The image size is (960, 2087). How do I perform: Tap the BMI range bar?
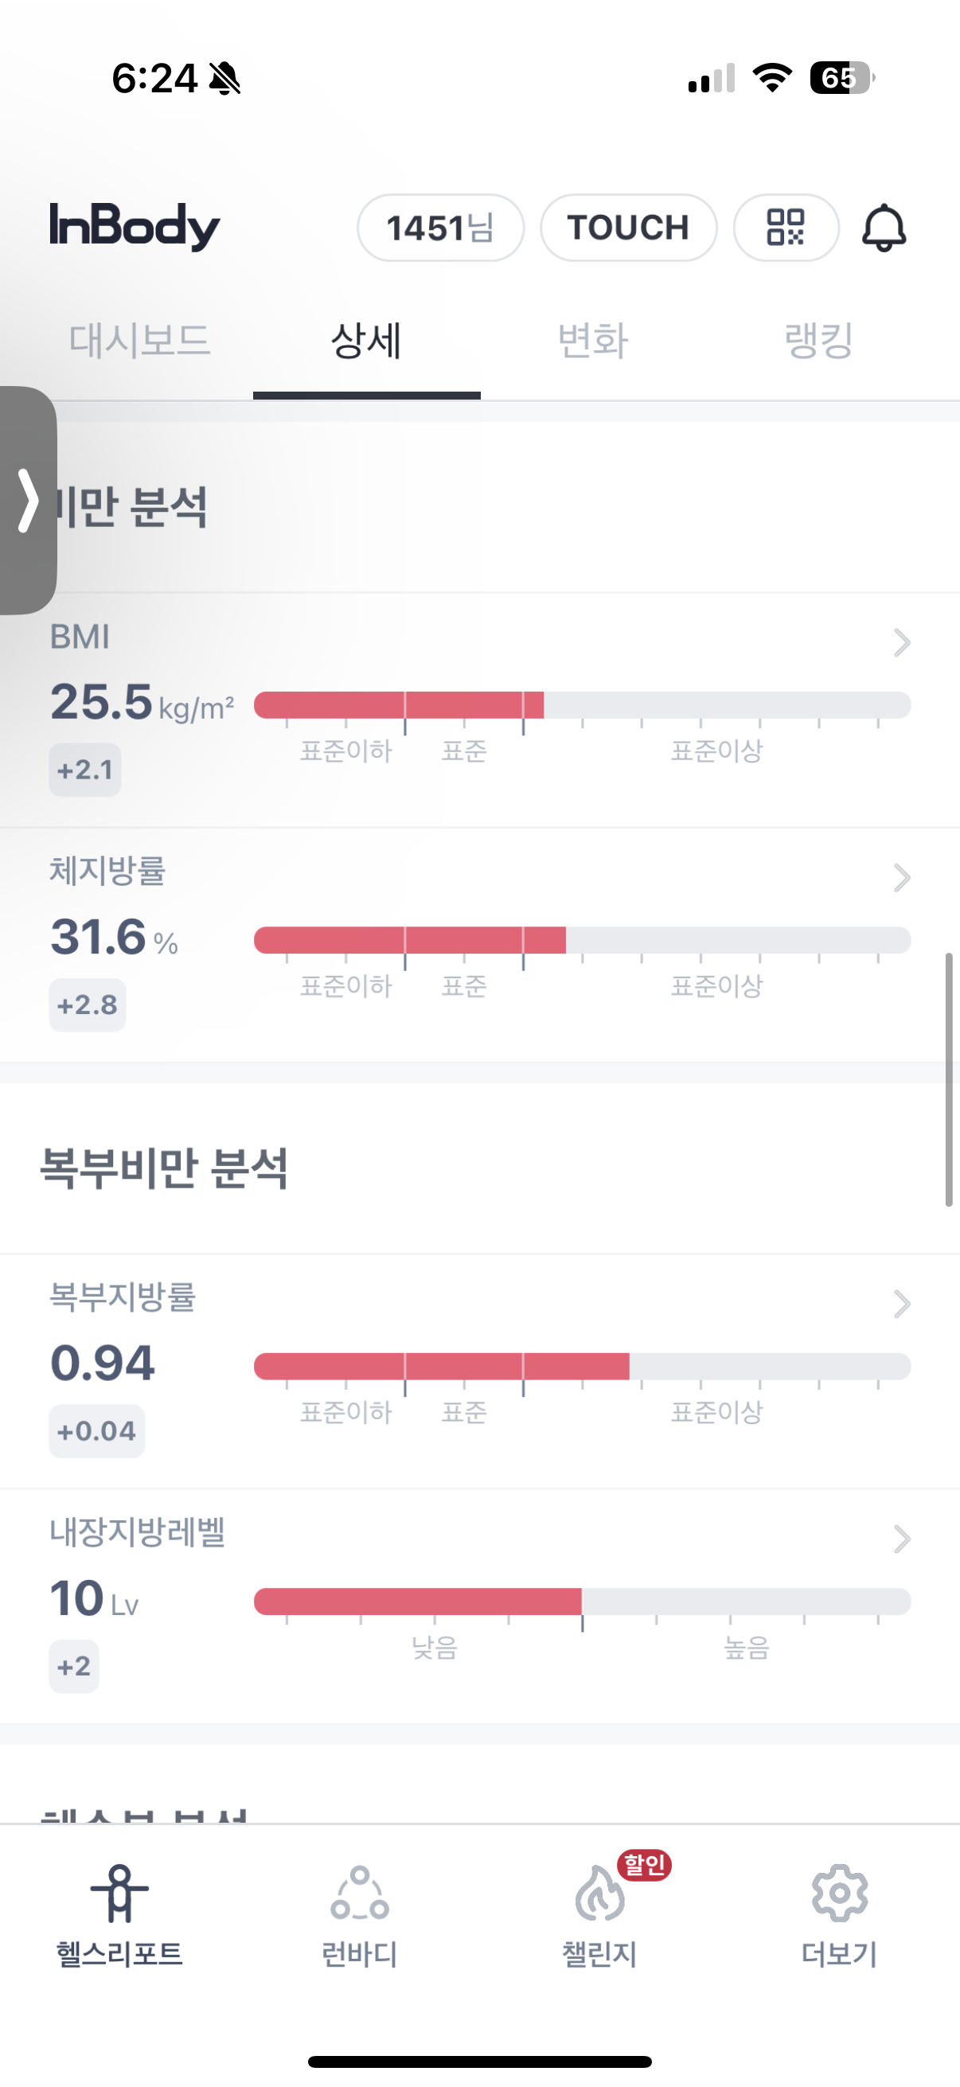[x=582, y=705]
